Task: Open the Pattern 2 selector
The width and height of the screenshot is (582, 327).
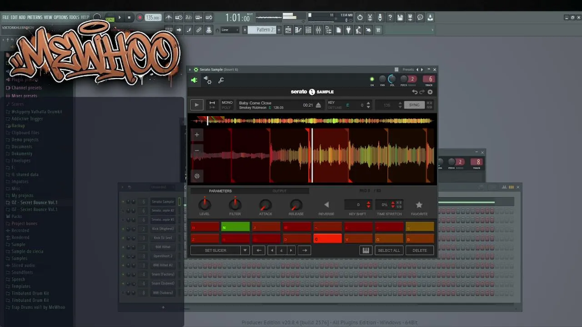Action: pos(266,30)
